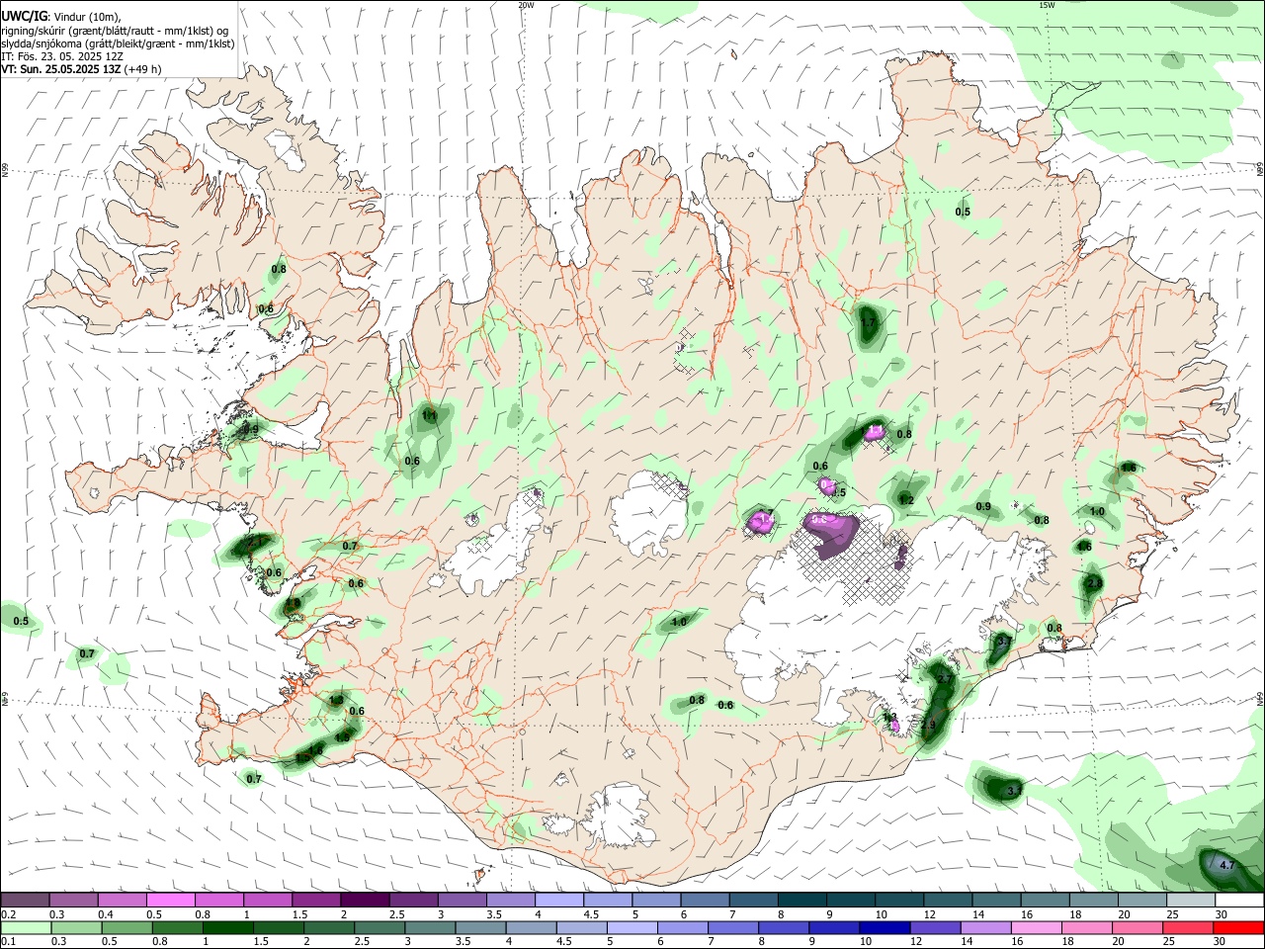
Task: Pick the greyish-purple 0.2 snow legend swatch
Action: 26,900
